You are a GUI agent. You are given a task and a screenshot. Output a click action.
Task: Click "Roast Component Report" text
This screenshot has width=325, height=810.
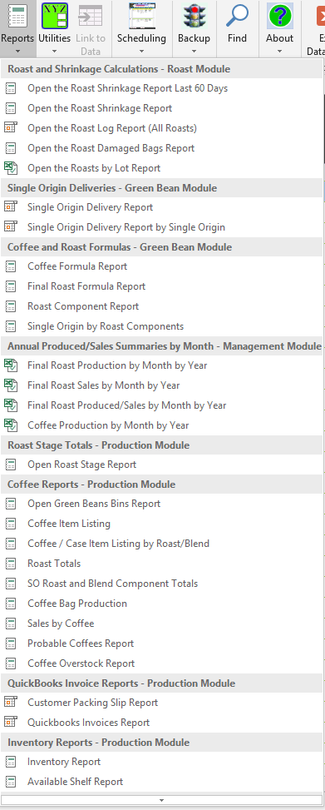click(x=83, y=306)
